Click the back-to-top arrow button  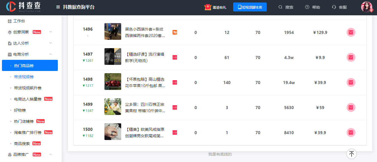[x=351, y=154]
